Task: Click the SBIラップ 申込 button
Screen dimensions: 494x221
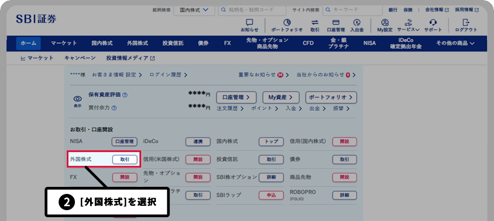Action: pyautogui.click(x=271, y=195)
